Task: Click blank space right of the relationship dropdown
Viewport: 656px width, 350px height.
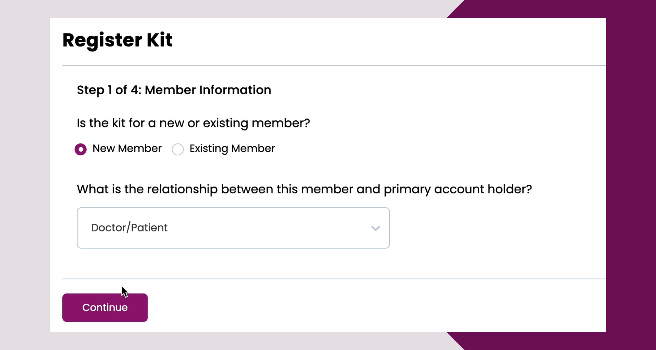Action: click(496, 228)
